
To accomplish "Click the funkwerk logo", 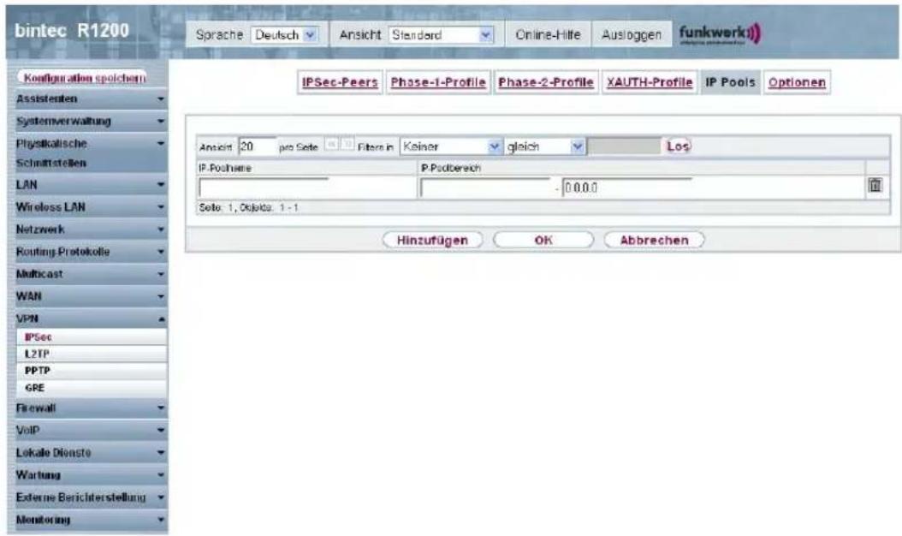I will pos(720,33).
